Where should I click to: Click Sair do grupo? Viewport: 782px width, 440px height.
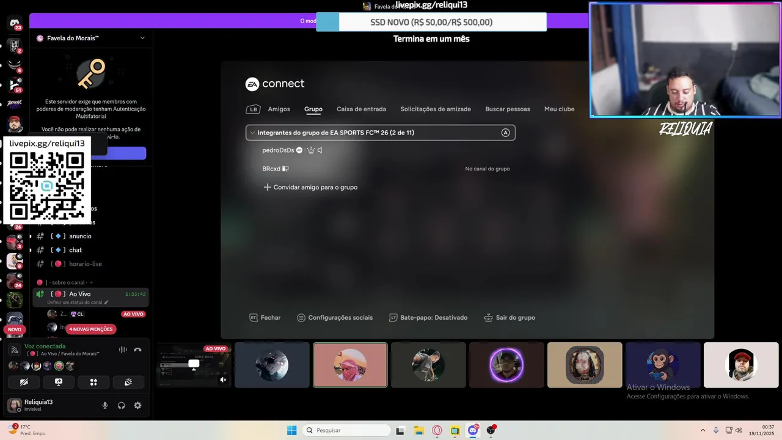click(510, 318)
